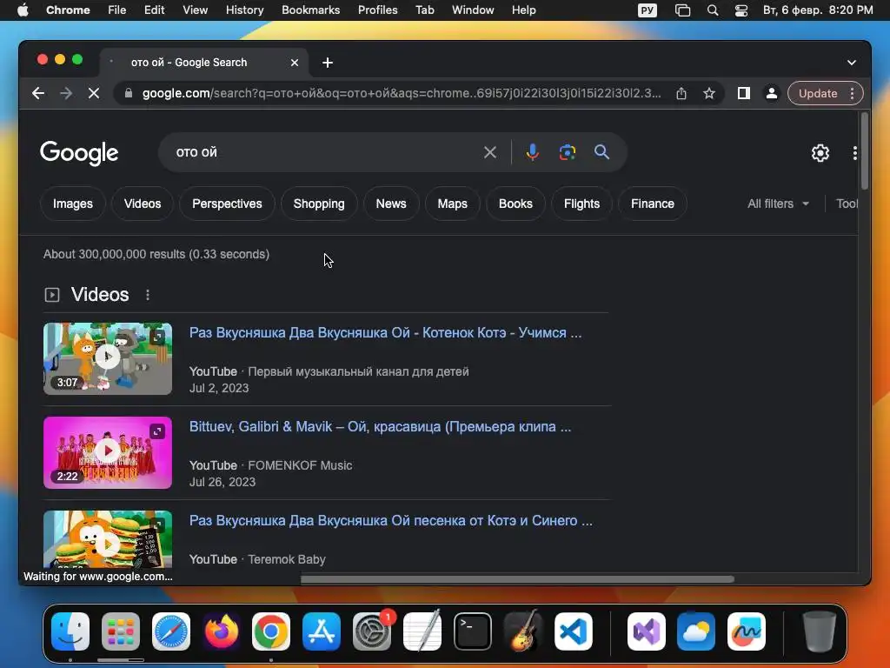Open the Chrome side panel

[744, 93]
